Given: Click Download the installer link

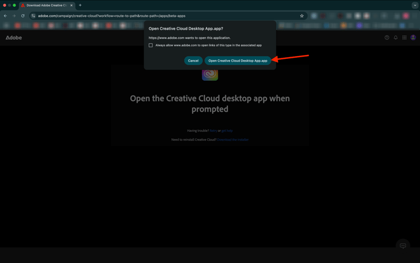Looking at the screenshot, I should click(233, 140).
